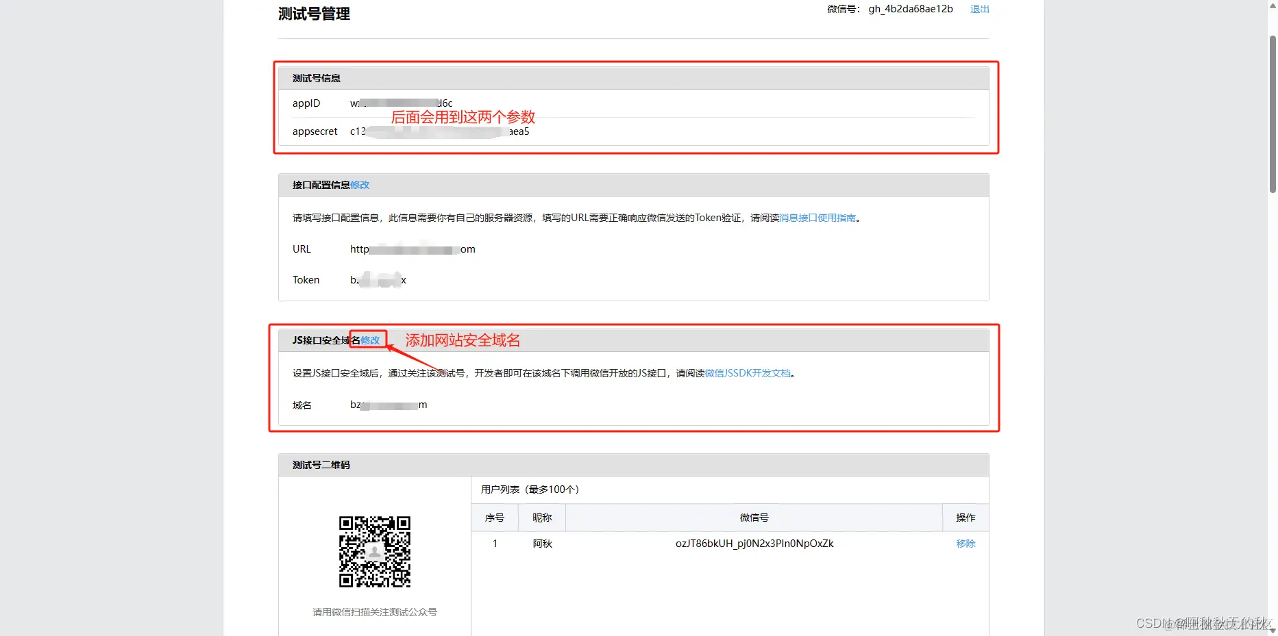
Task: Click 请用微信扫描关注测试公众号 caption
Action: tap(375, 612)
